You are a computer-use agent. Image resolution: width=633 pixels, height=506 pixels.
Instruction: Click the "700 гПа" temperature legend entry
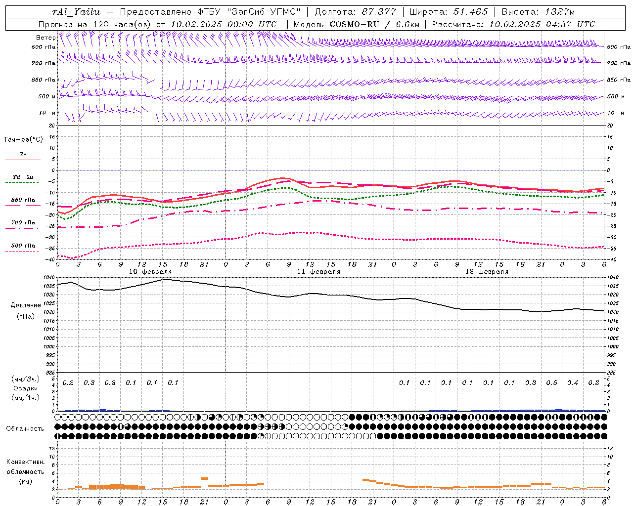[x=23, y=223]
